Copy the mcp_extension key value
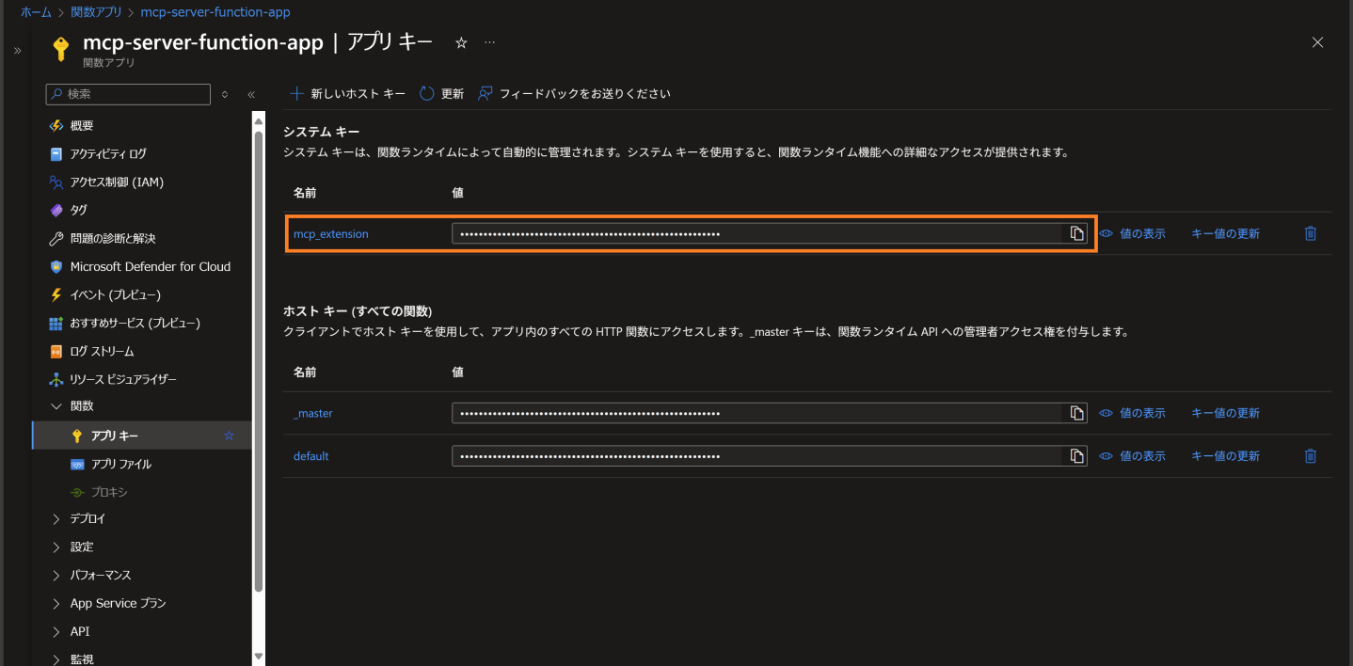The width and height of the screenshot is (1353, 666). [x=1076, y=233]
